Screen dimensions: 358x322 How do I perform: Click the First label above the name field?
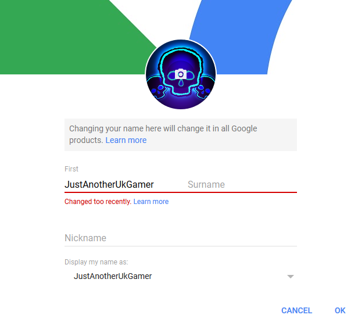click(71, 169)
